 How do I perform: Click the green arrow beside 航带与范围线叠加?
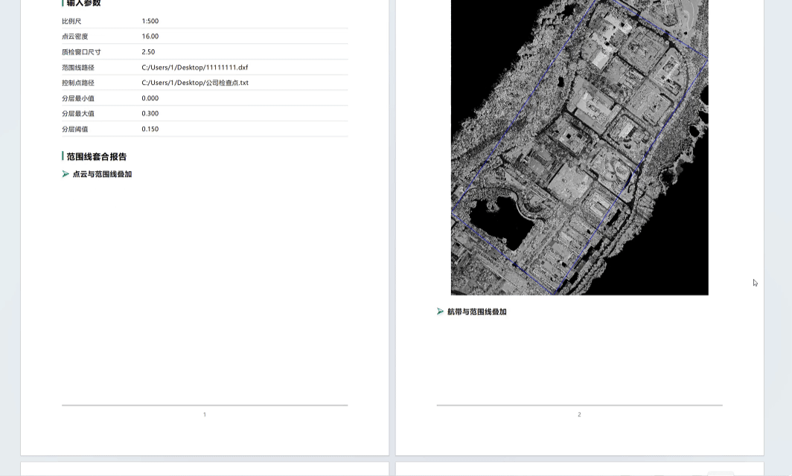click(x=441, y=312)
